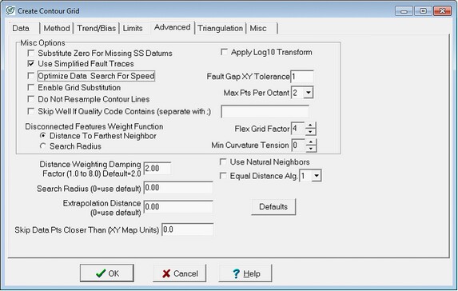This screenshot has height=291, width=458.
Task: Uncheck Use Simplified Fault Traces
Action: tap(30, 63)
